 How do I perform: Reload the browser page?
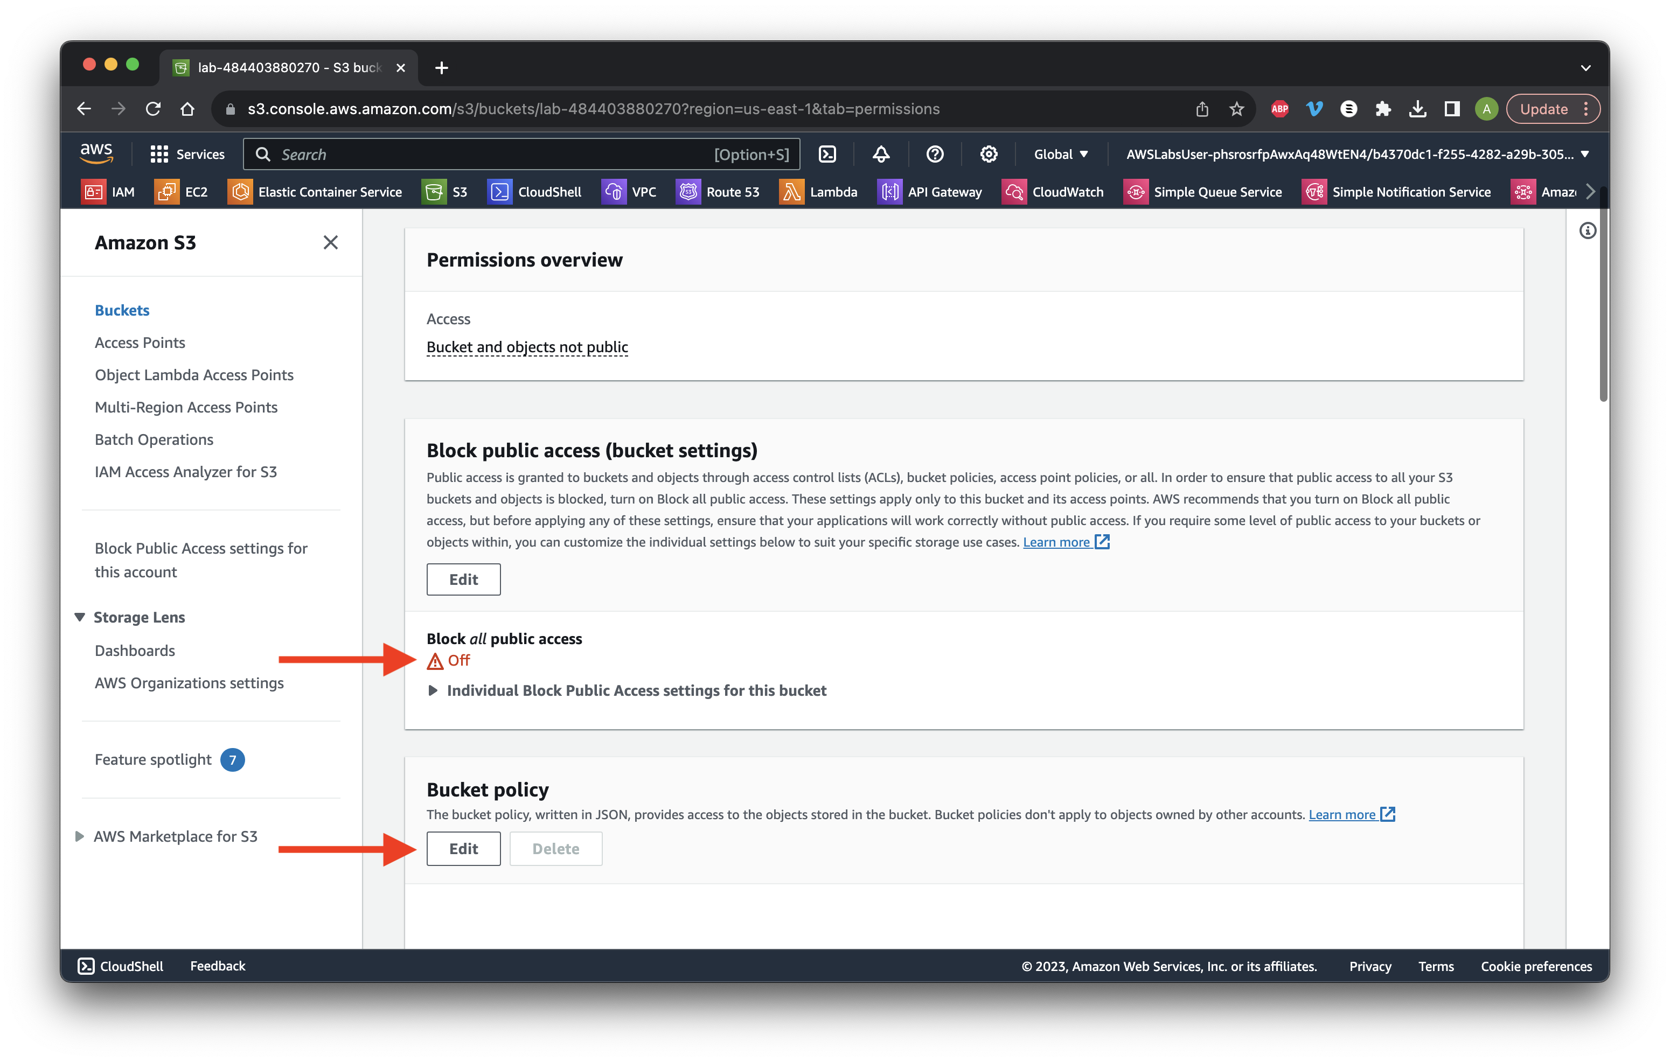[x=154, y=109]
